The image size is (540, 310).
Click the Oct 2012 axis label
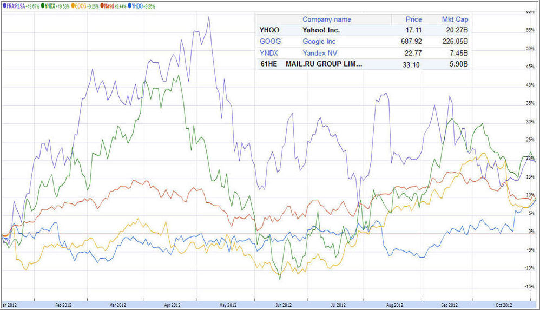504,305
